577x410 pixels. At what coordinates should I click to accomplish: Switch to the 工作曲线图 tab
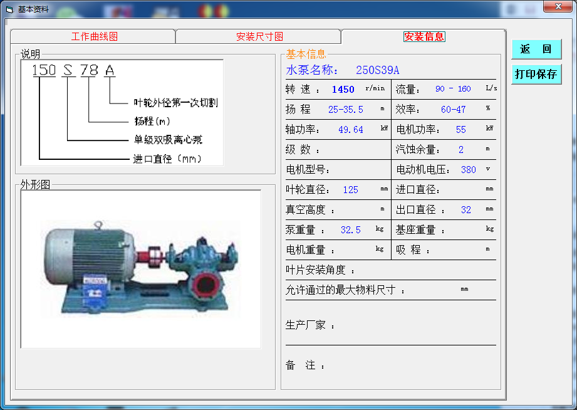pyautogui.click(x=93, y=36)
